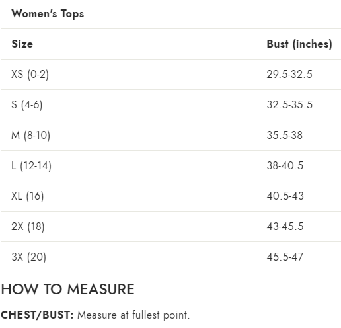Screen dimensions: 341x328
Task: Click the XS (0-2) size row
Action: click(171, 75)
